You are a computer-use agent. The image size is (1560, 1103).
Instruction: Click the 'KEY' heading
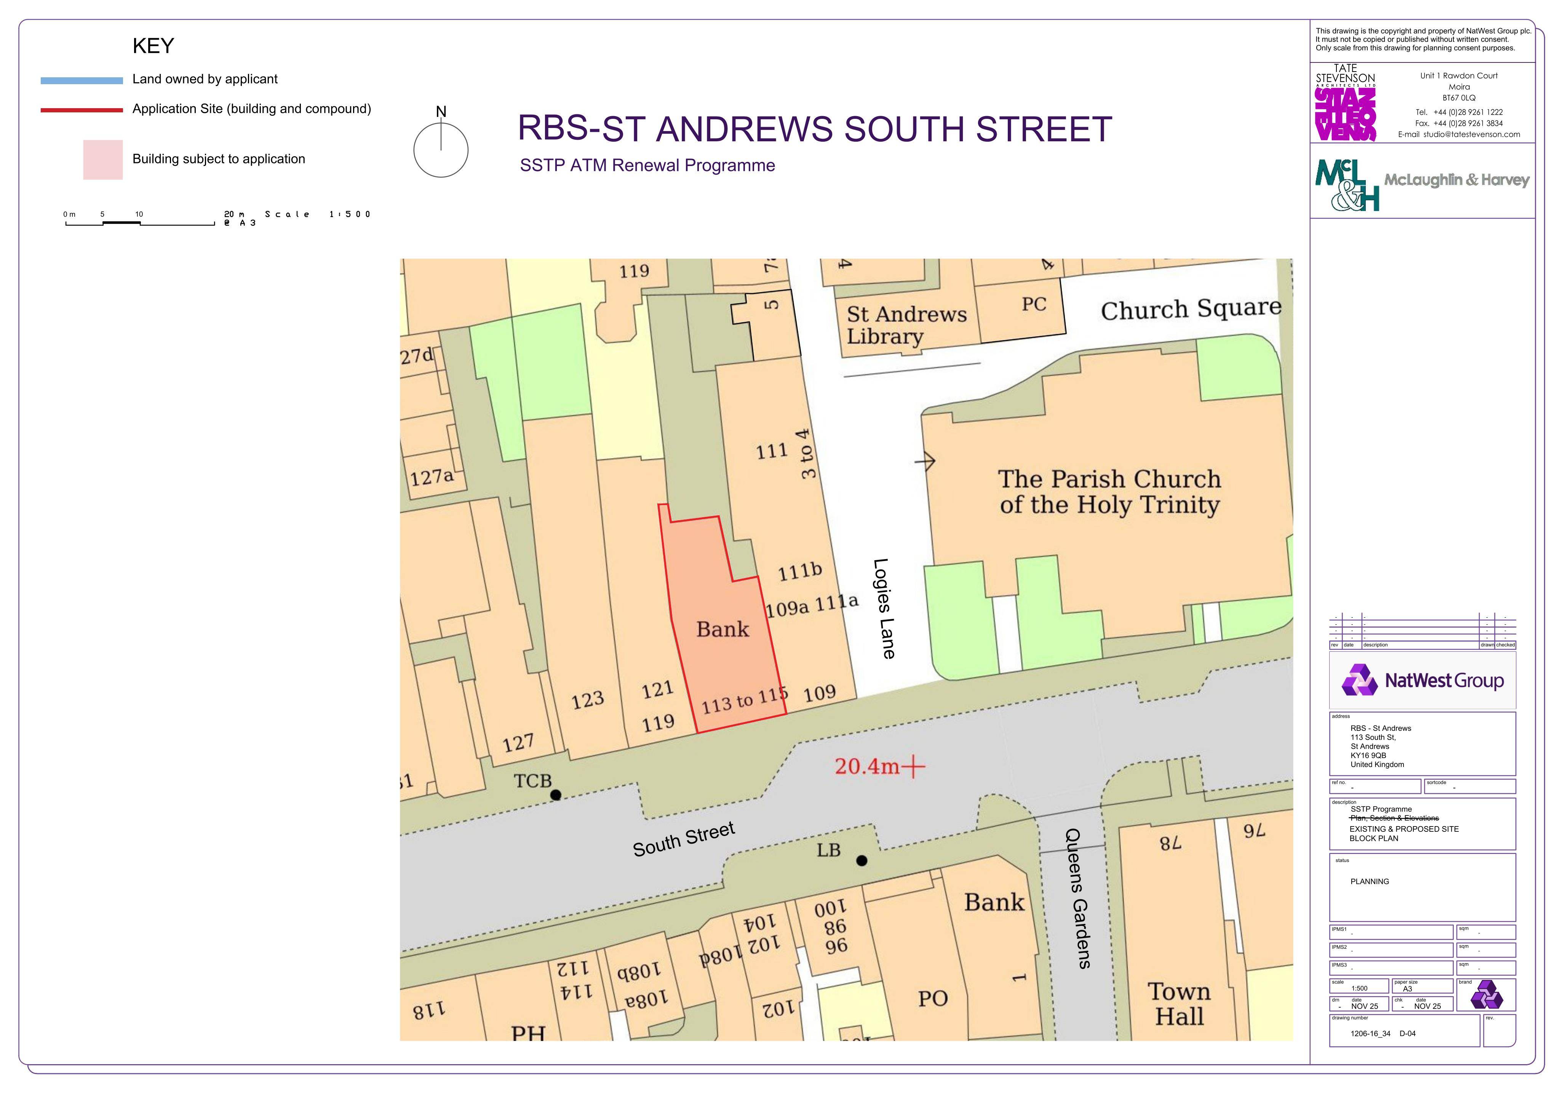click(153, 46)
